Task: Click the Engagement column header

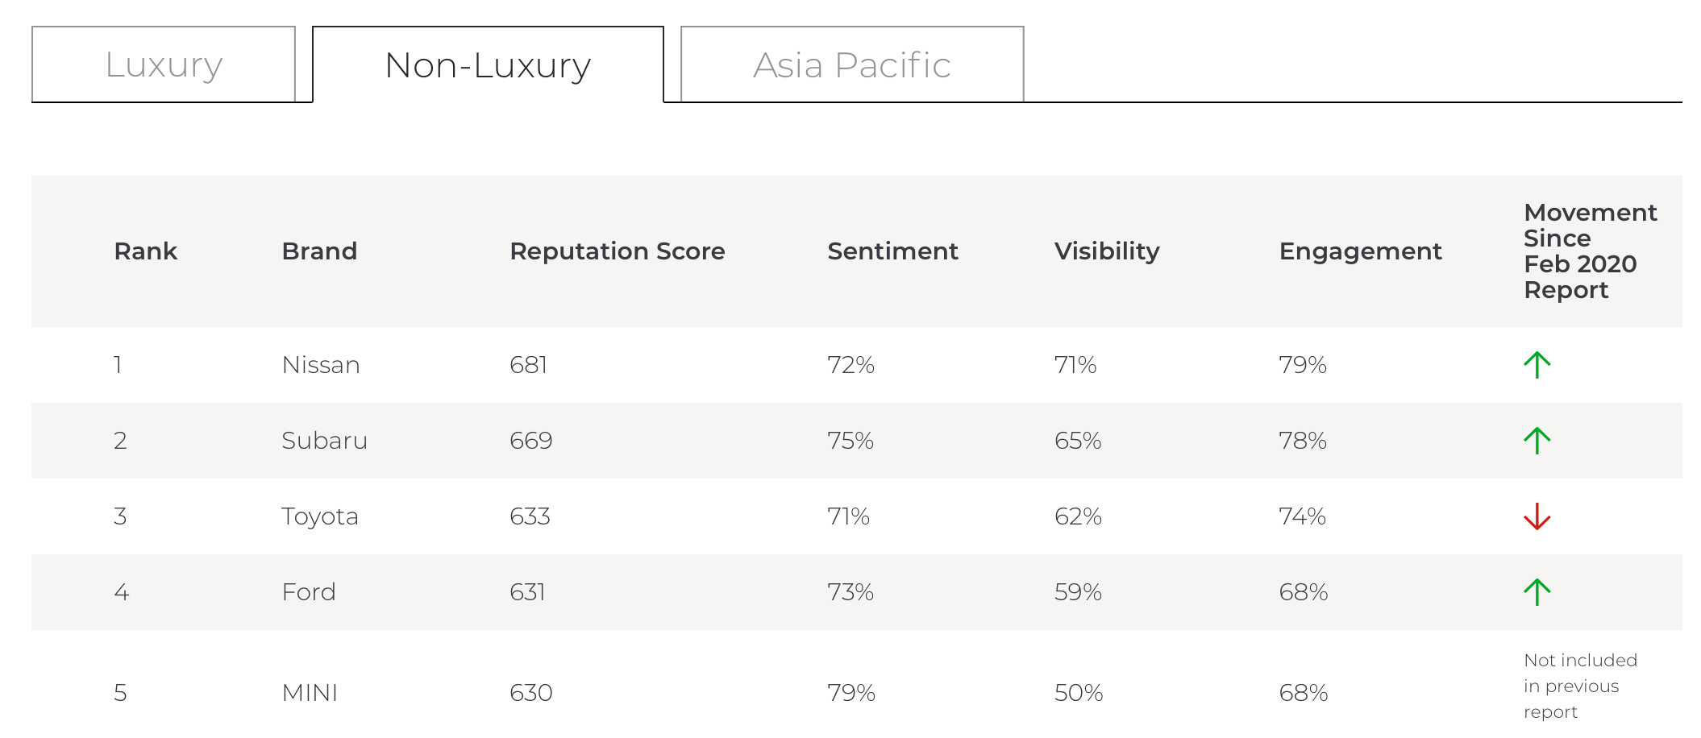Action: tap(1360, 251)
